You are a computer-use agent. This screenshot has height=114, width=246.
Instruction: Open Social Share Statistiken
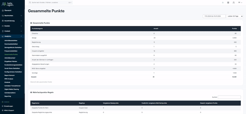pyautogui.click(x=12, y=68)
